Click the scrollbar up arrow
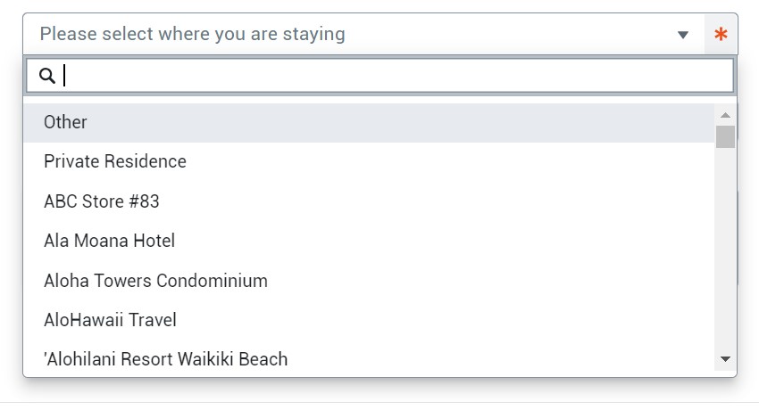Image resolution: width=759 pixels, height=410 pixels. [x=725, y=115]
